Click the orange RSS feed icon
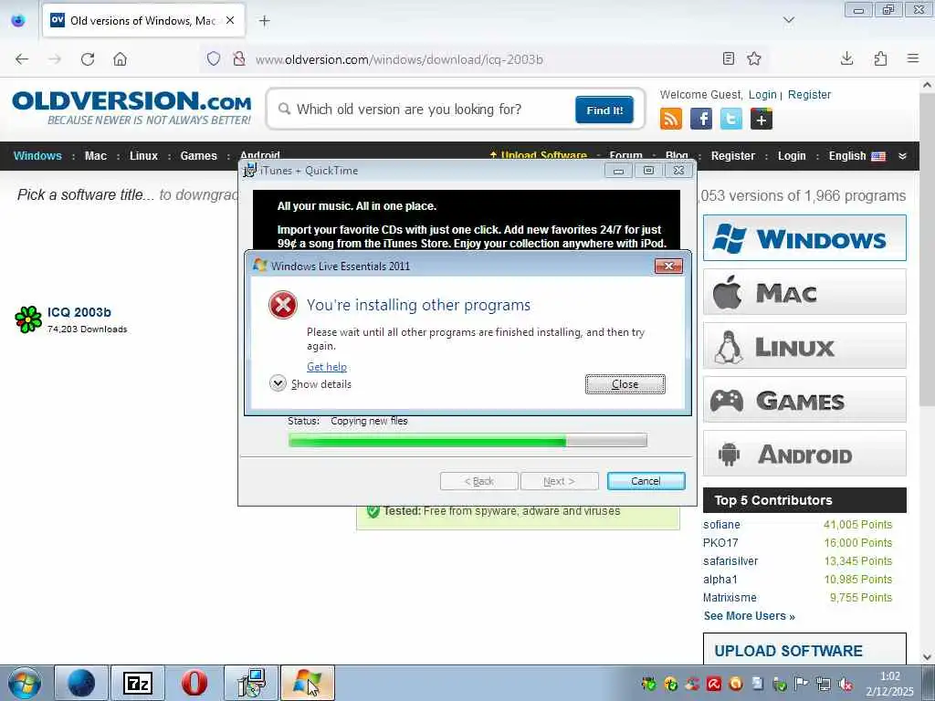This screenshot has height=701, width=935. pos(671,119)
